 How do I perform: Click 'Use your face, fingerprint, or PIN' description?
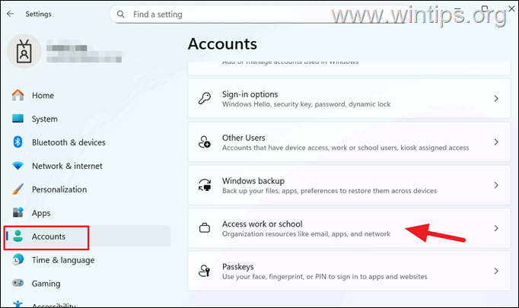[325, 277]
